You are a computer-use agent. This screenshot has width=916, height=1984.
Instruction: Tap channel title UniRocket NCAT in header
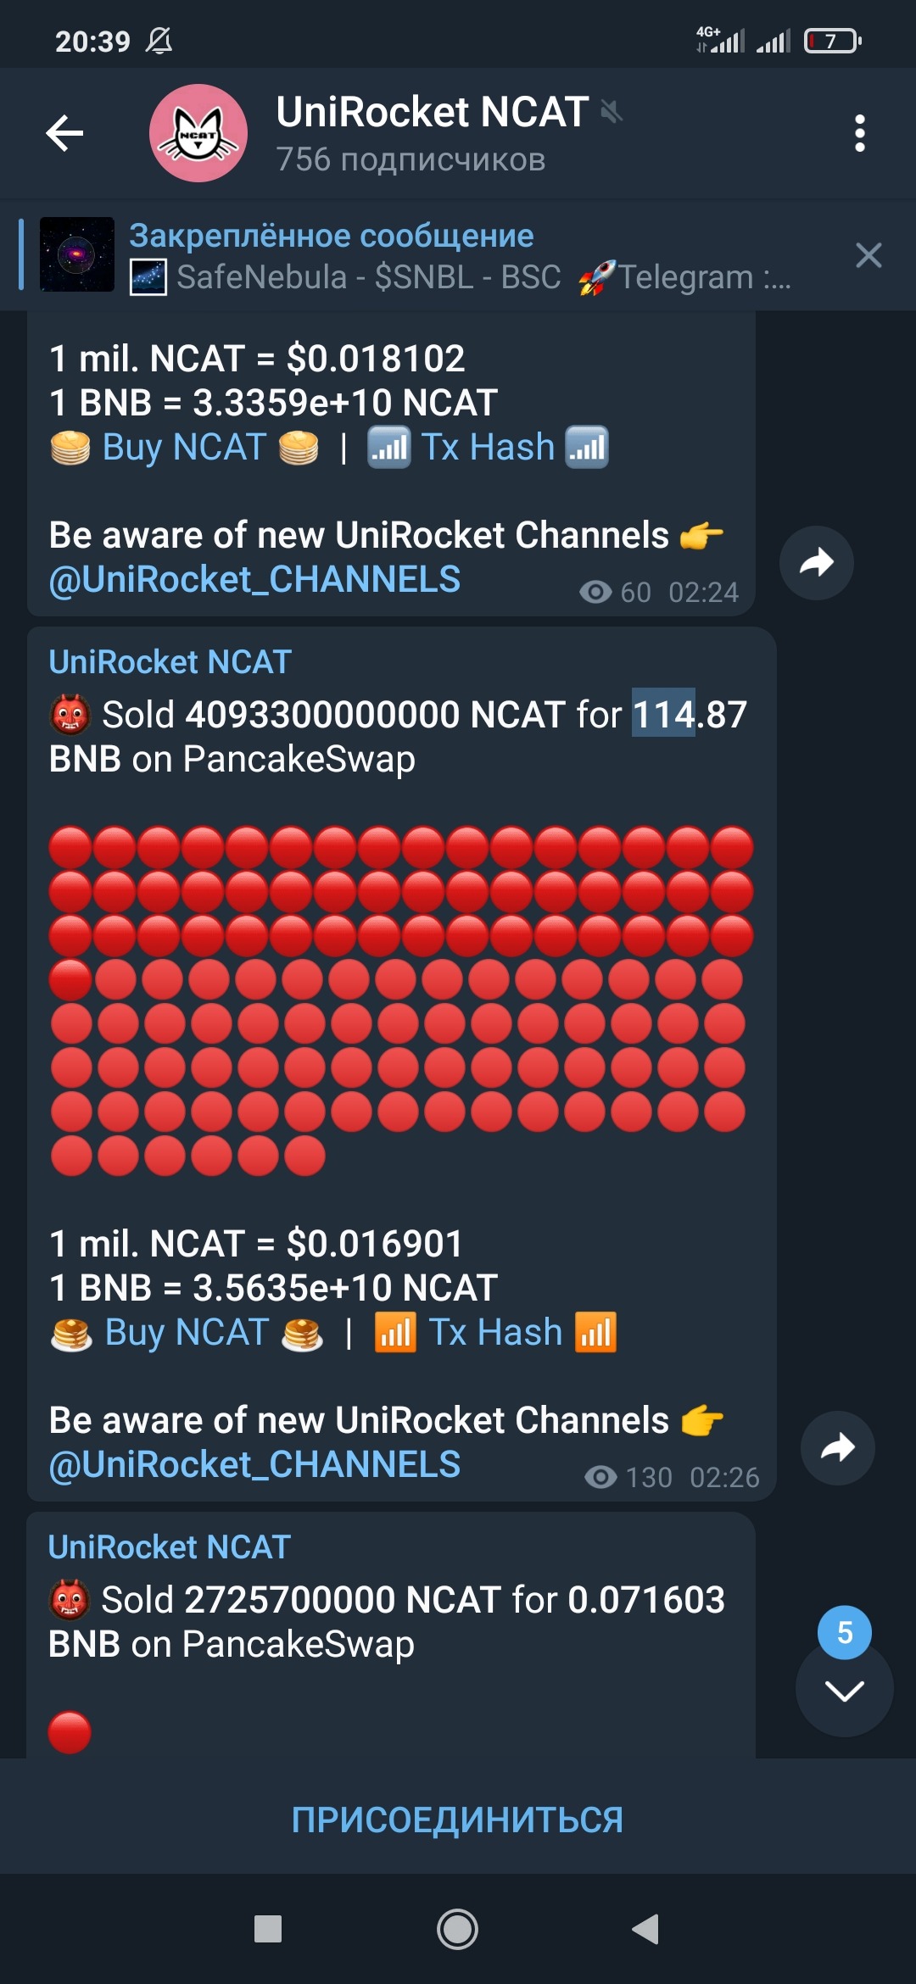coord(433,112)
